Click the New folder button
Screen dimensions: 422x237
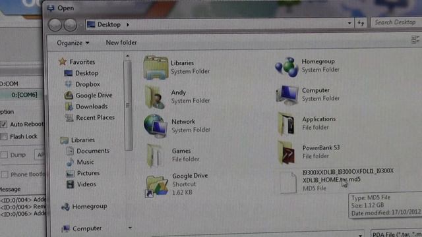tap(121, 42)
